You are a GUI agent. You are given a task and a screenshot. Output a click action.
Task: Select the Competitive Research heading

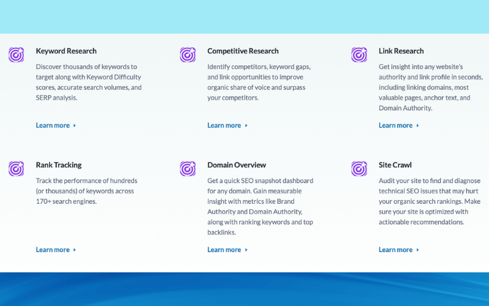(243, 51)
